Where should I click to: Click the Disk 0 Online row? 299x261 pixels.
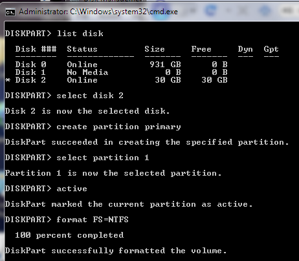(121, 65)
